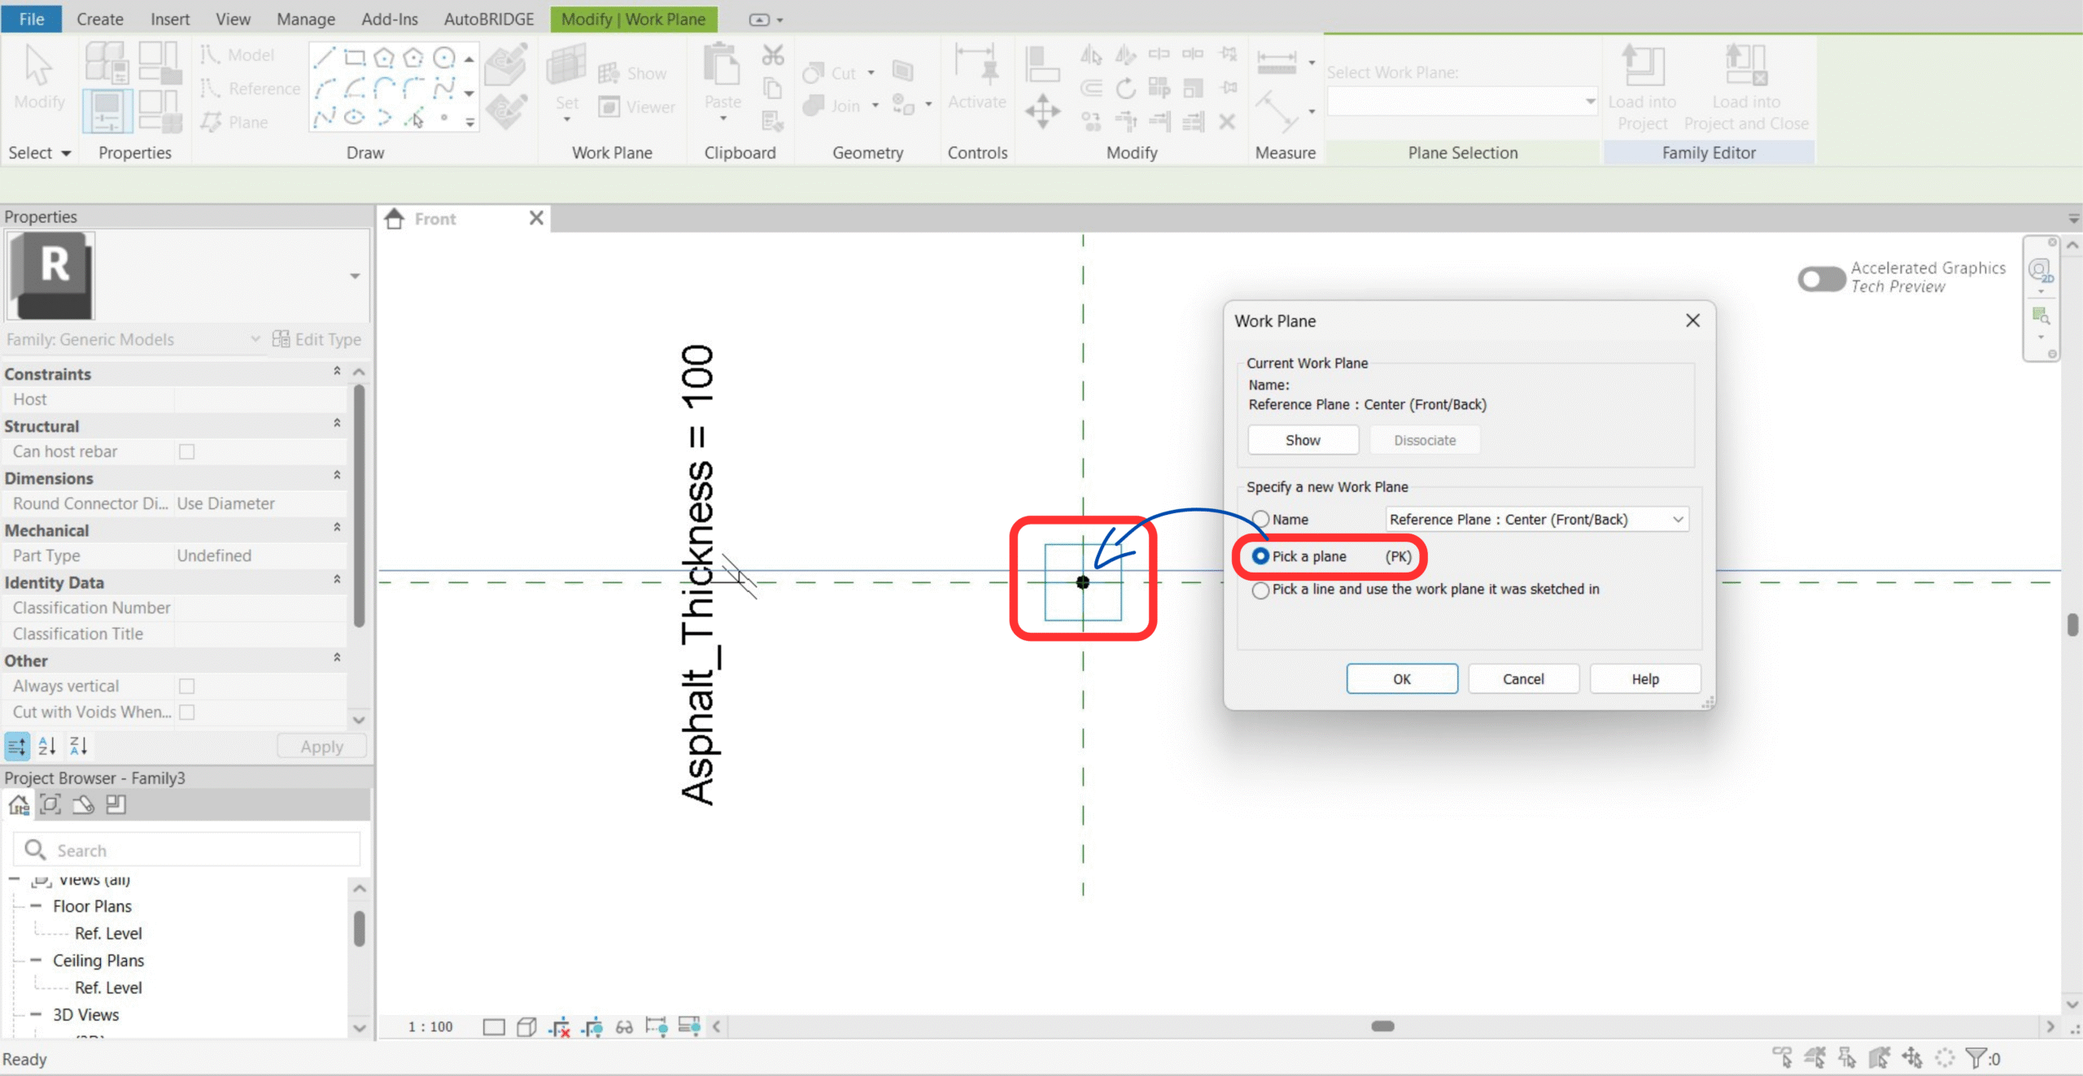Toggle the Accelerated Graphics Tech Preview switch
The height and width of the screenshot is (1076, 2083).
(1821, 278)
